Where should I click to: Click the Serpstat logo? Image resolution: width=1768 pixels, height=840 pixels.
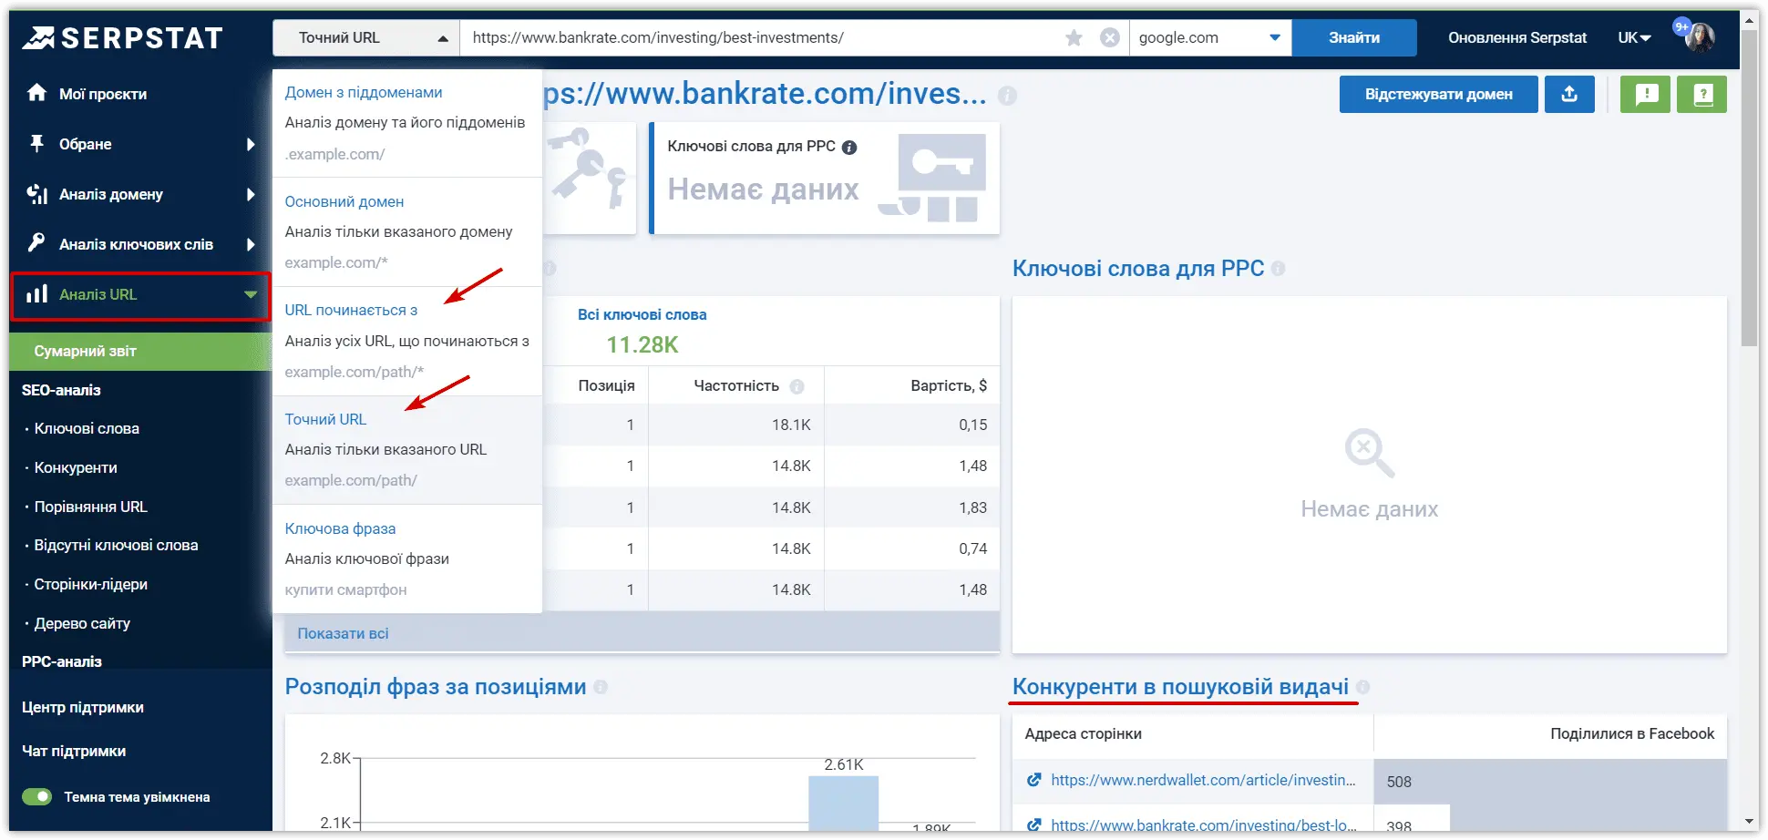tap(122, 37)
